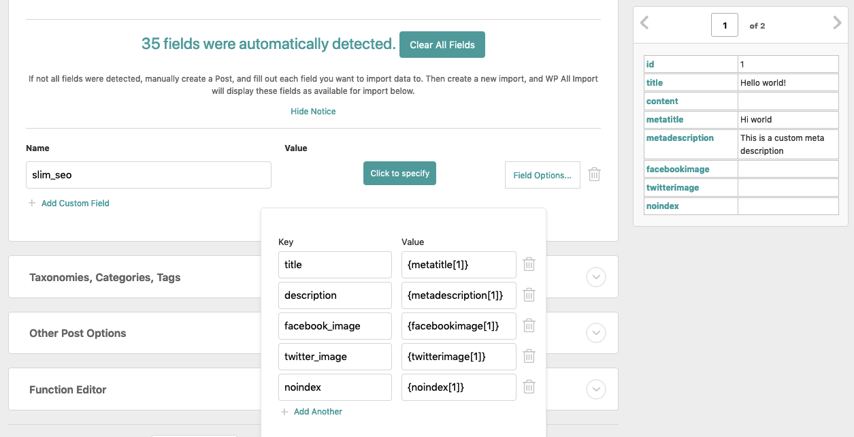Open Field Options for slim_seo
Image resolution: width=854 pixels, height=437 pixels.
(x=542, y=175)
